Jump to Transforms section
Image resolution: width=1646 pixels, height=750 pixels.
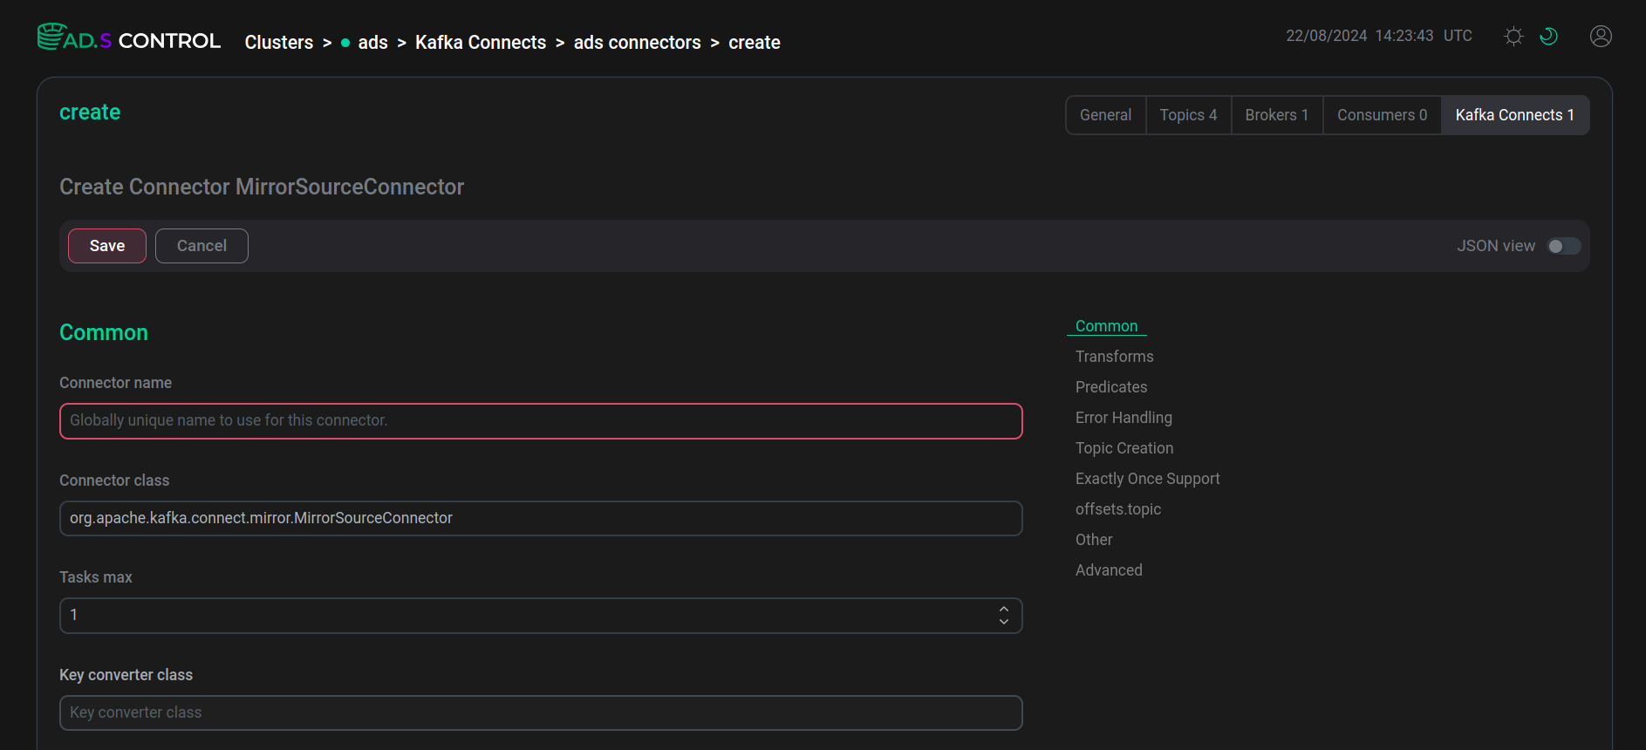[x=1114, y=357]
